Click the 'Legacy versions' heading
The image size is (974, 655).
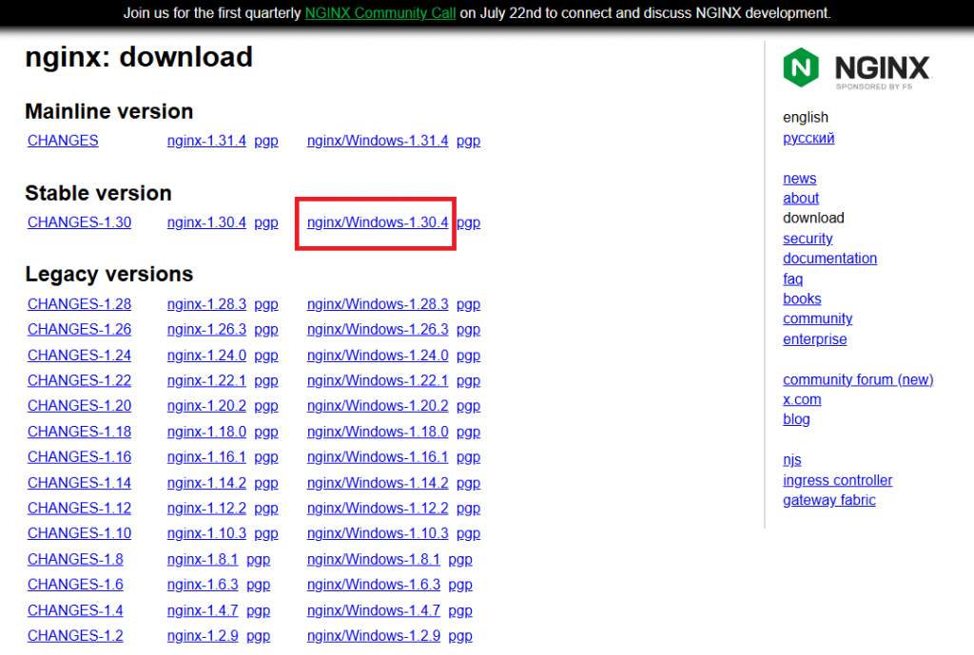click(108, 275)
